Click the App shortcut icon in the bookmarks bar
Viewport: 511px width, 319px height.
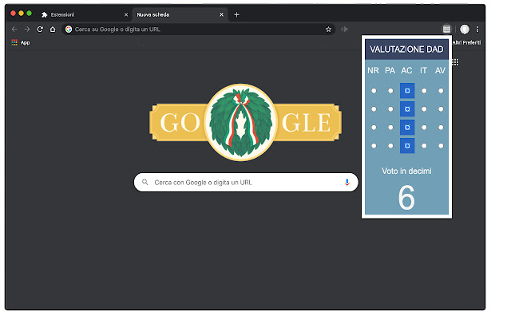pyautogui.click(x=14, y=42)
